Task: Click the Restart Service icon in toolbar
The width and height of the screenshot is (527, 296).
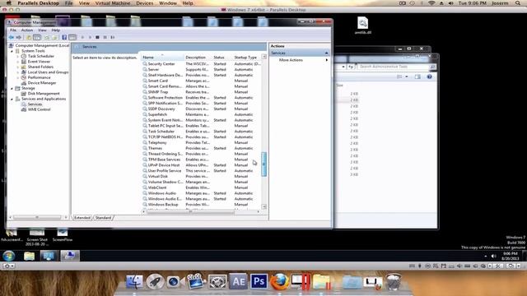Action: pyautogui.click(x=113, y=37)
